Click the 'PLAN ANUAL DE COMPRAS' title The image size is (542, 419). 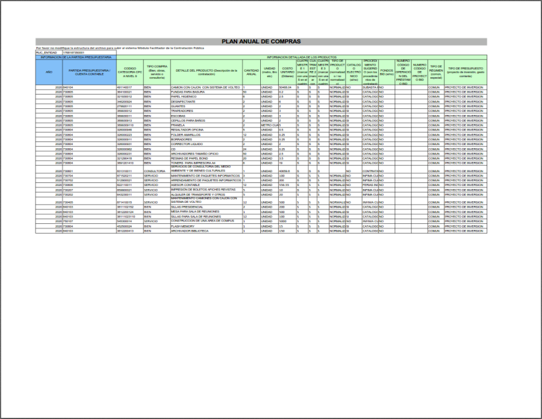click(261, 42)
